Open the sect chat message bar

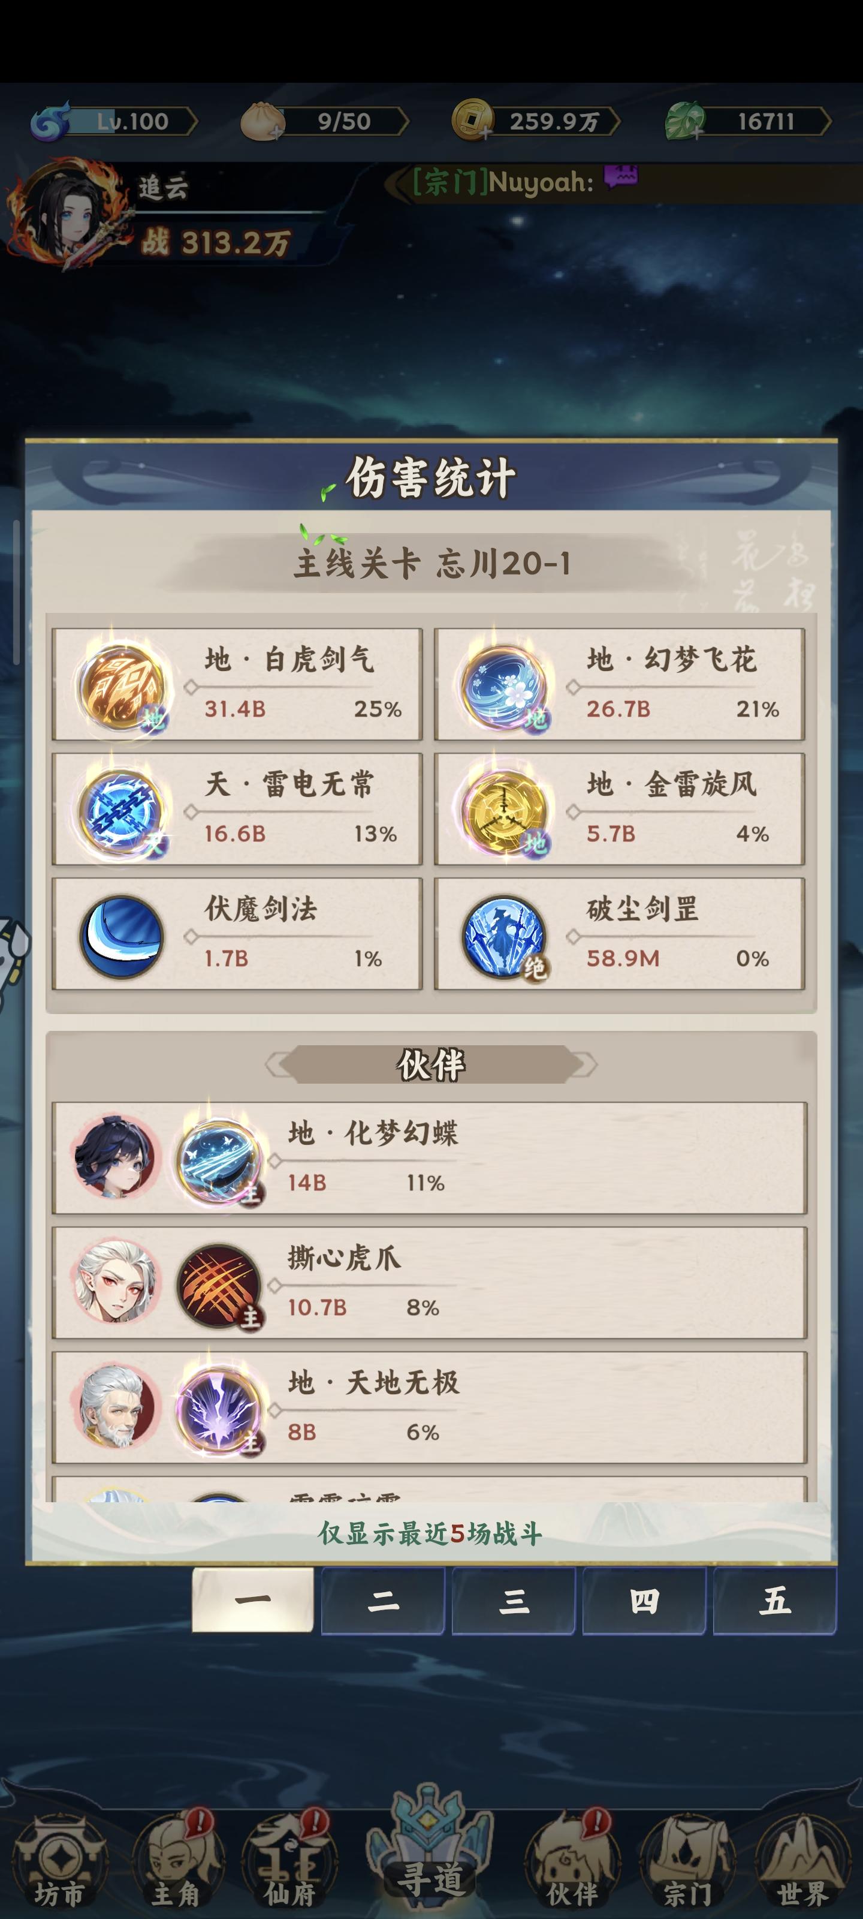coord(623,181)
